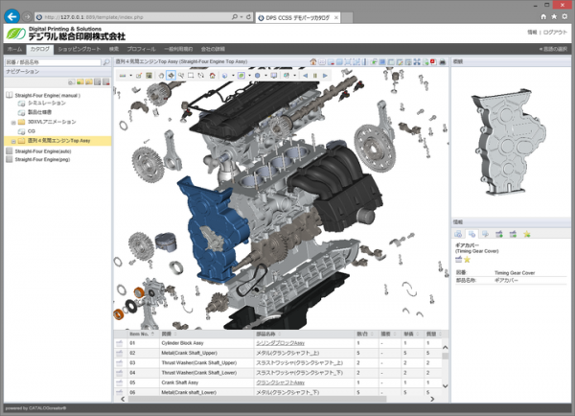Step the animation backward with the left arrow
The height and width of the screenshot is (416, 575).
[305, 76]
